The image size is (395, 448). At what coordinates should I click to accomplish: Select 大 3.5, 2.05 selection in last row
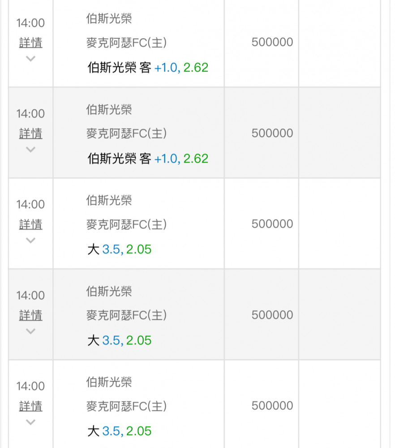click(120, 431)
